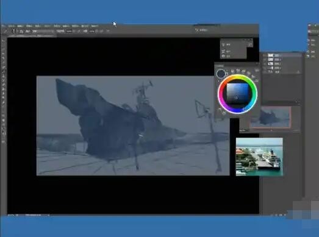The image size is (319, 237).
Task: Select the highlighted Brush tool in toolbar
Action: [4, 71]
